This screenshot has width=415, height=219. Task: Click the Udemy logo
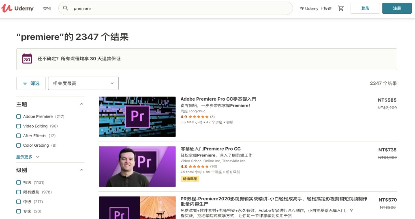17,8
